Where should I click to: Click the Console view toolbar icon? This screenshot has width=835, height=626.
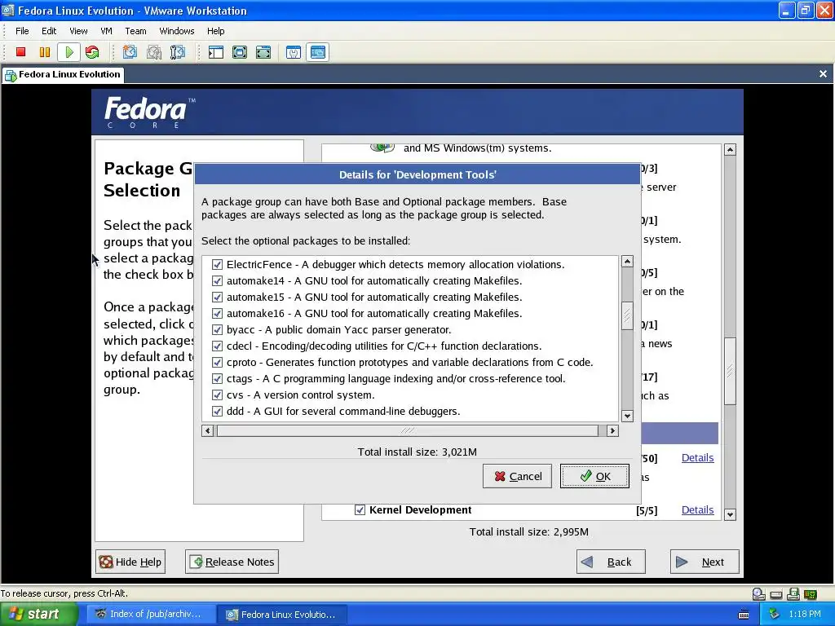click(318, 52)
